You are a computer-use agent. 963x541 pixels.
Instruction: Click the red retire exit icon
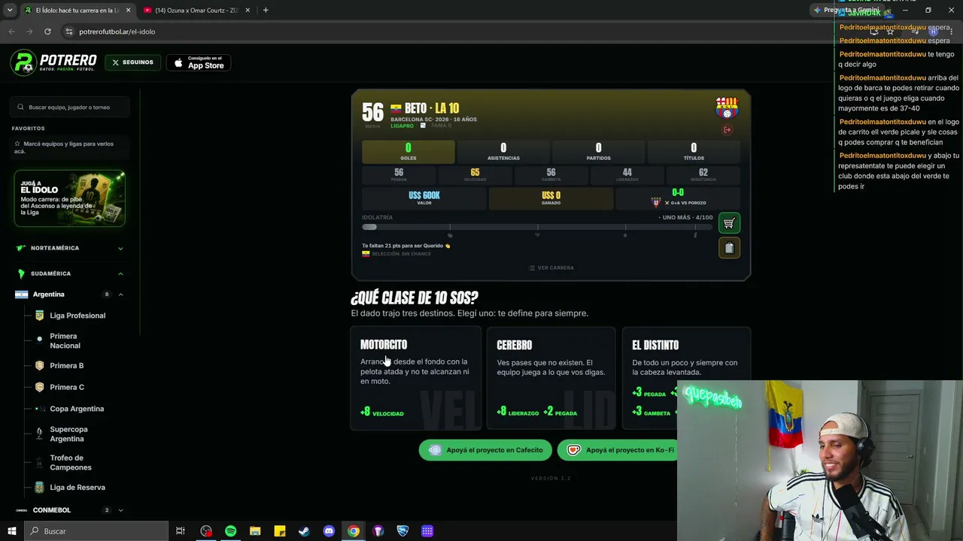[727, 130]
